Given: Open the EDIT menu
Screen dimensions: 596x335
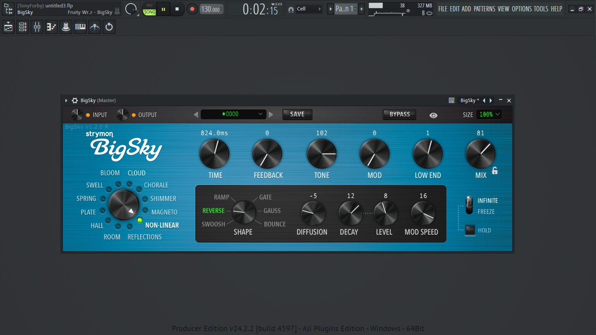Looking at the screenshot, I should point(455,9).
